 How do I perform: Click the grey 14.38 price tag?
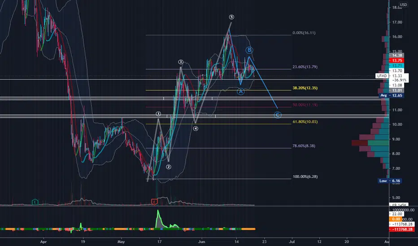pos(396,55)
